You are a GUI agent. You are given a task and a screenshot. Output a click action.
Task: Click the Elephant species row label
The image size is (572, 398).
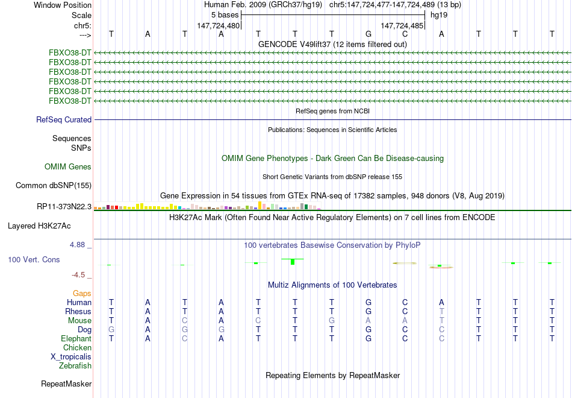[76, 338]
